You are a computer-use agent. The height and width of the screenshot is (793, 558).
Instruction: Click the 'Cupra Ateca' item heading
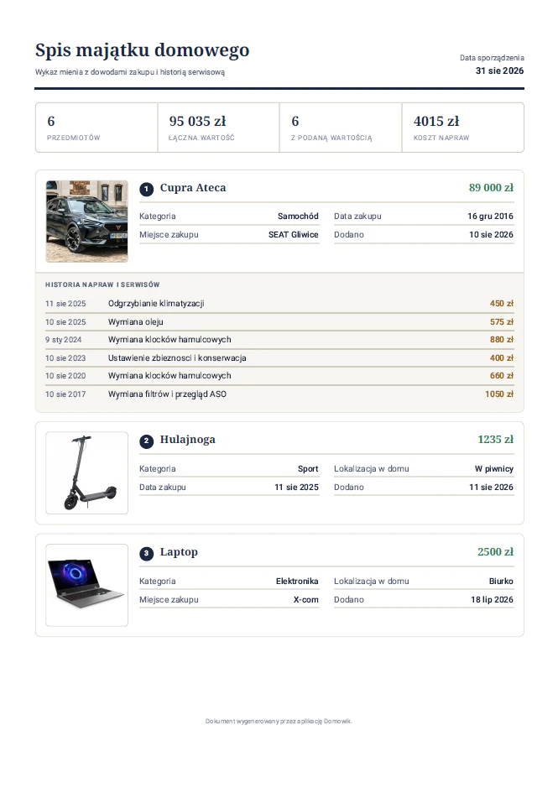pyautogui.click(x=193, y=188)
